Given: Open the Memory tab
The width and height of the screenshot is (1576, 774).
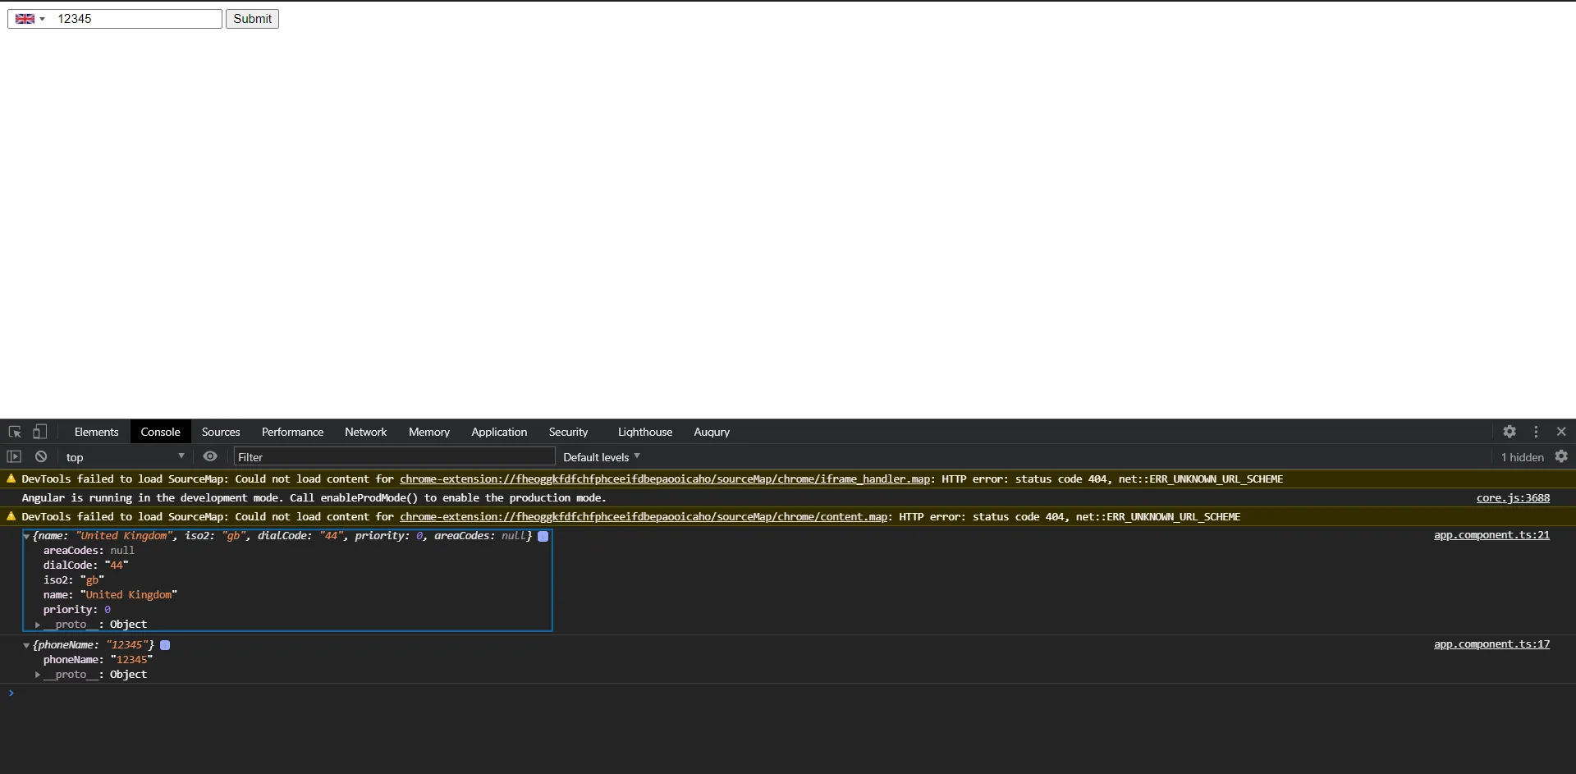Looking at the screenshot, I should click(x=429, y=432).
